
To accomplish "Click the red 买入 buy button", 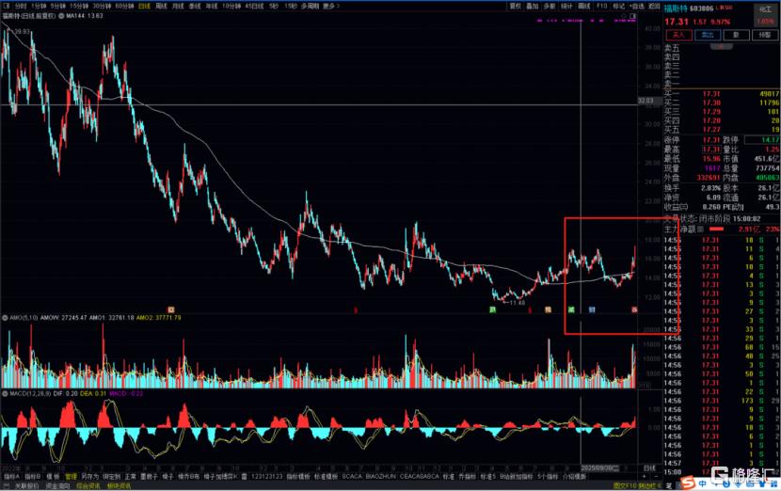I will coord(678,35).
